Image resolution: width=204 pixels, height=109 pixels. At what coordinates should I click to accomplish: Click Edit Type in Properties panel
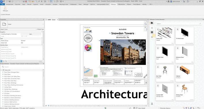point(41,29)
